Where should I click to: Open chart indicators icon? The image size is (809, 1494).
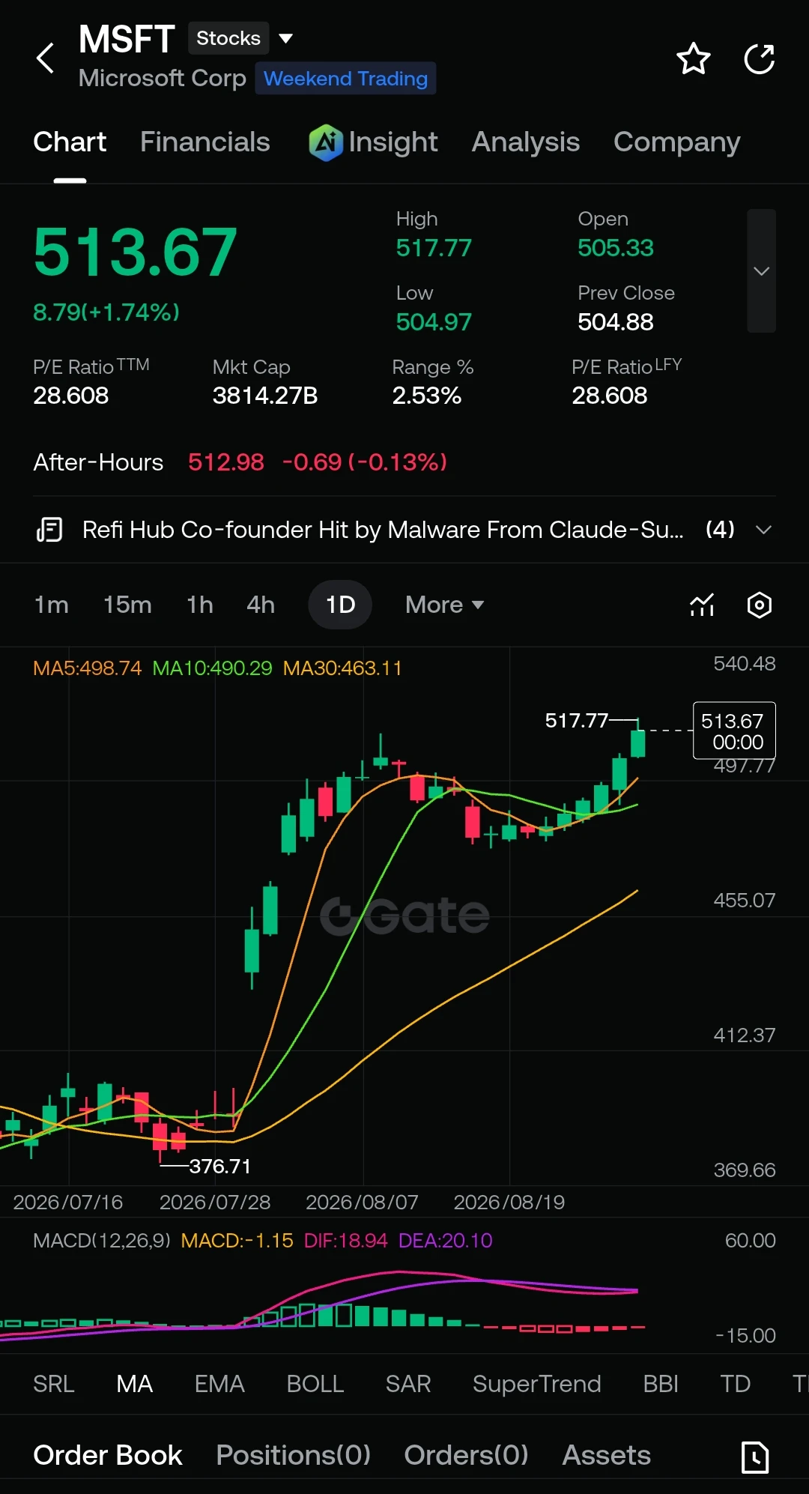pos(702,605)
